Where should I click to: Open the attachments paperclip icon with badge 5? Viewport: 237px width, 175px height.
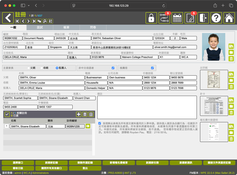[x=190, y=18]
